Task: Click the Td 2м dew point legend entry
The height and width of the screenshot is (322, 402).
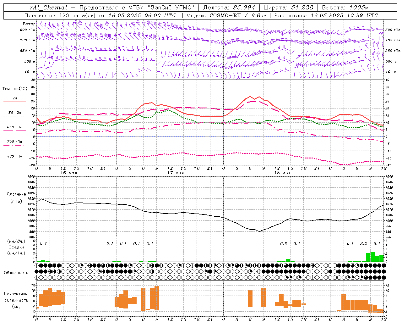Action: coord(15,113)
